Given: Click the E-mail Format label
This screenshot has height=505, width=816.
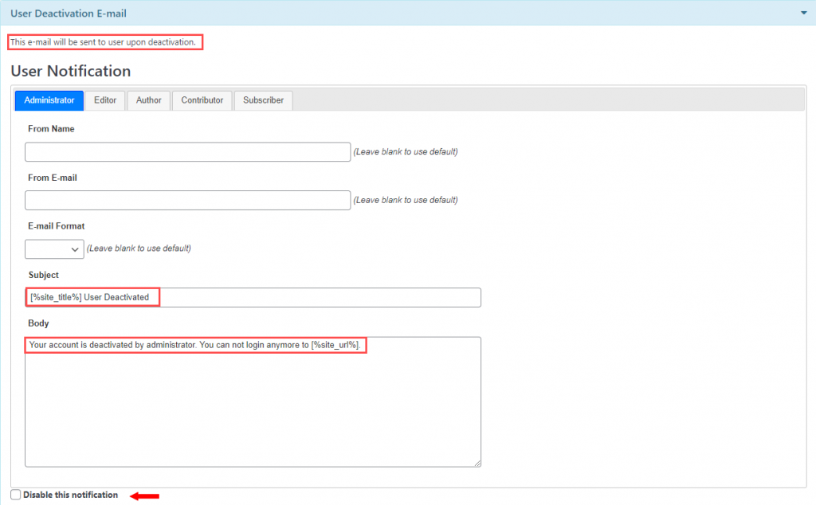Looking at the screenshot, I should (x=56, y=226).
